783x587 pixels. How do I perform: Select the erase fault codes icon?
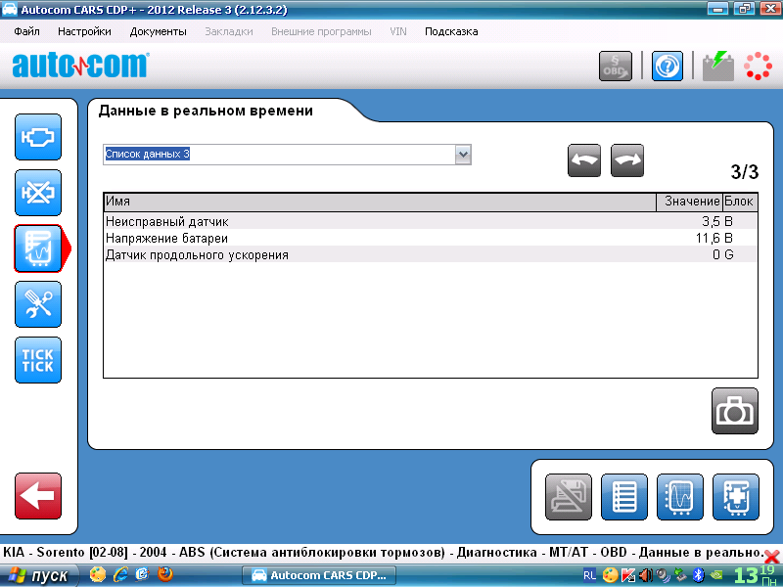(x=38, y=193)
